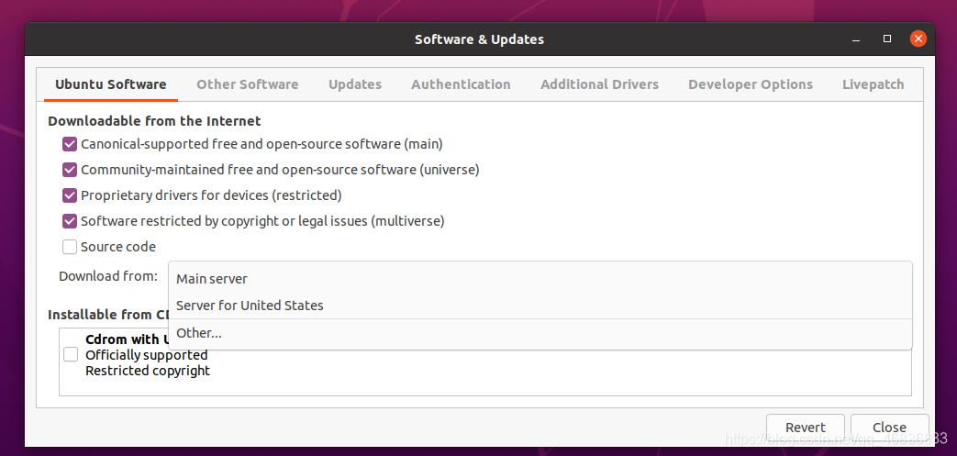Click the Restricted copyright text in Cdrom entry
Viewport: 957px width, 456px height.
pos(148,371)
